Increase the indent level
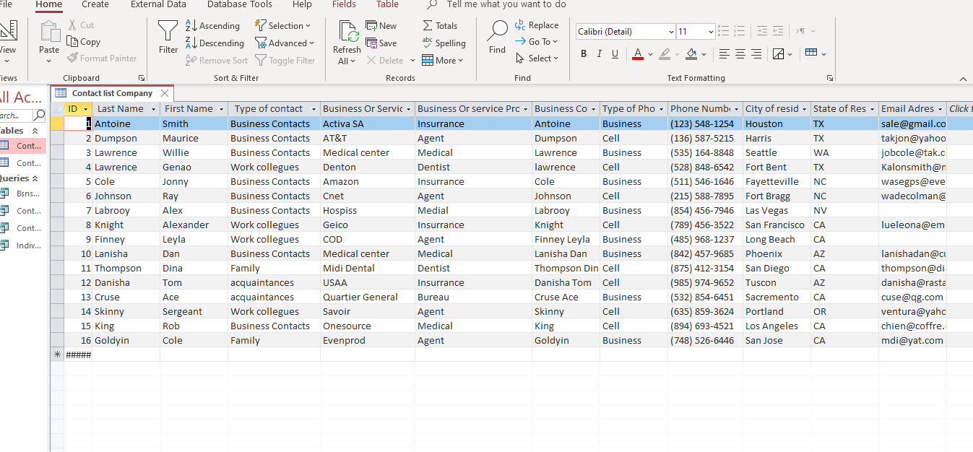 click(x=762, y=31)
